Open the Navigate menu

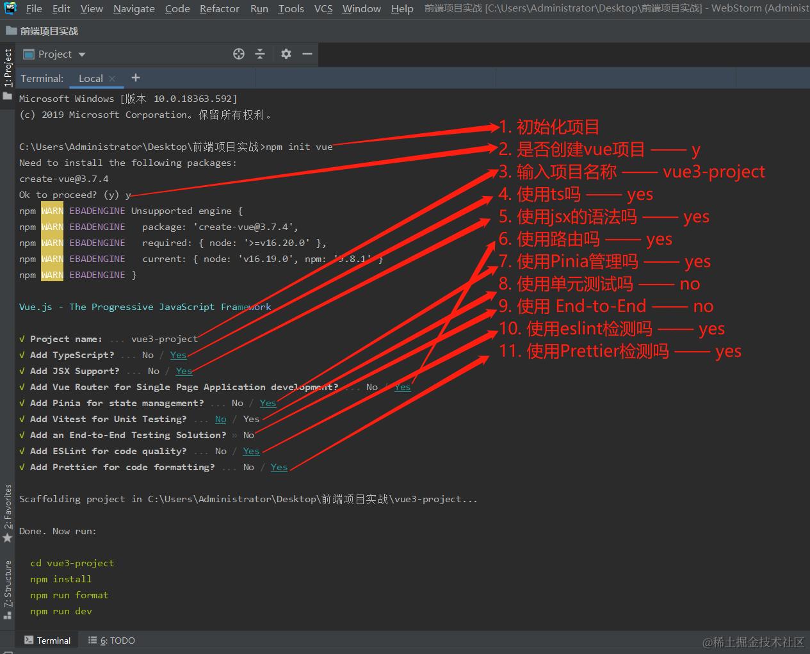pyautogui.click(x=134, y=8)
